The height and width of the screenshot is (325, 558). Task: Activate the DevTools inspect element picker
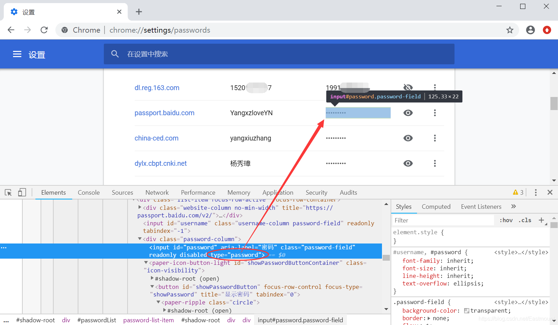[8, 193]
